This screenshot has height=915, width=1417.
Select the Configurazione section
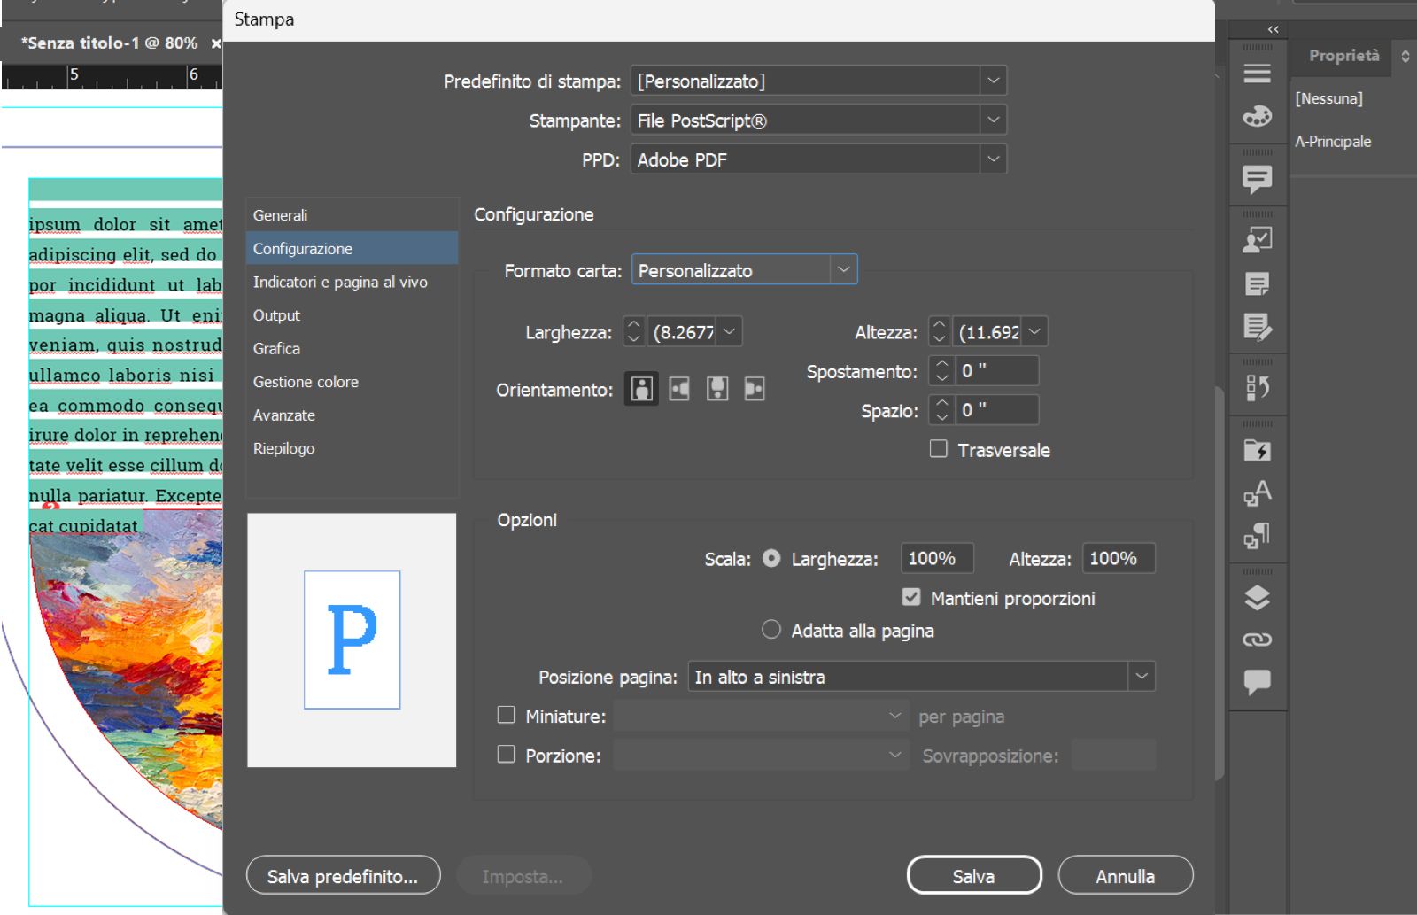click(x=352, y=248)
